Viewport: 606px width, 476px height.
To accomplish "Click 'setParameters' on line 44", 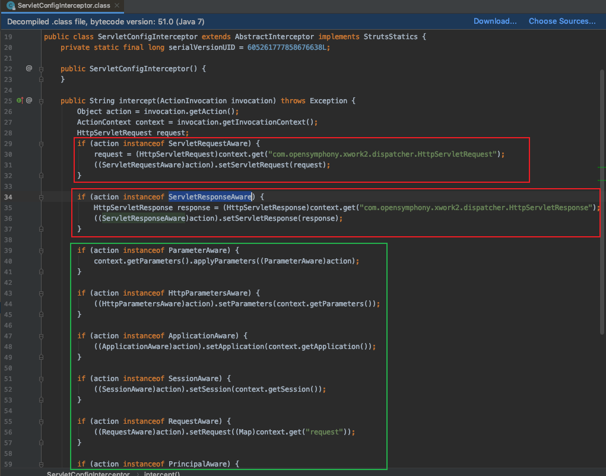I will point(246,304).
